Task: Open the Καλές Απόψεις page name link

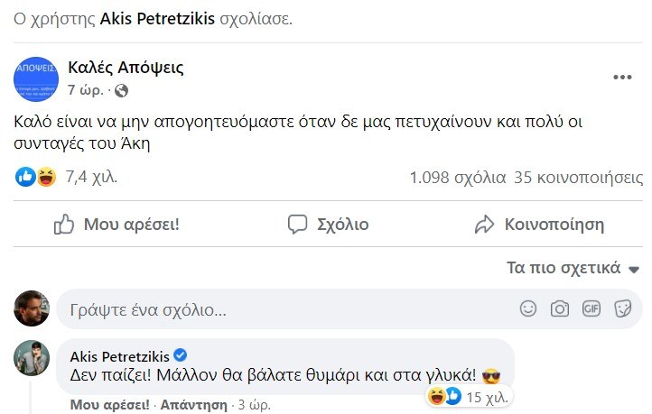Action: 126,68
